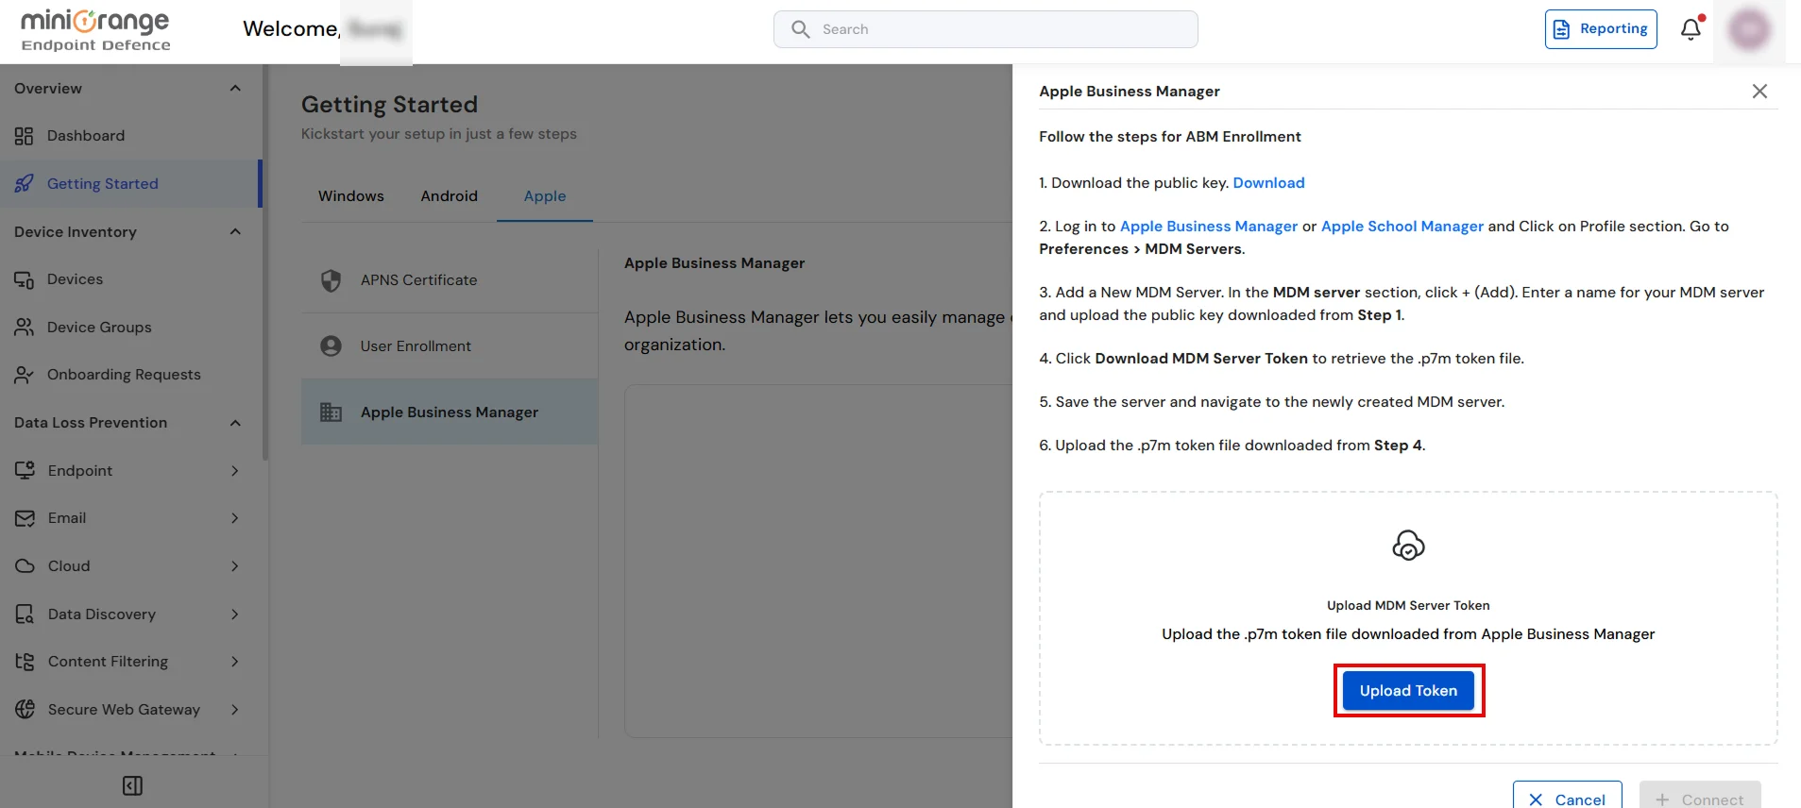Viewport: 1801px width, 808px height.
Task: Click the sidebar vertical scrollbar
Action: pos(265,262)
